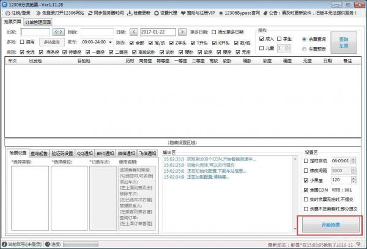Click the date field showing 2017-01-22

(x=158, y=32)
